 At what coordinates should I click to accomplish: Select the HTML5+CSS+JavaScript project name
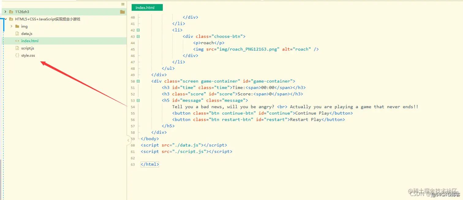click(47, 19)
